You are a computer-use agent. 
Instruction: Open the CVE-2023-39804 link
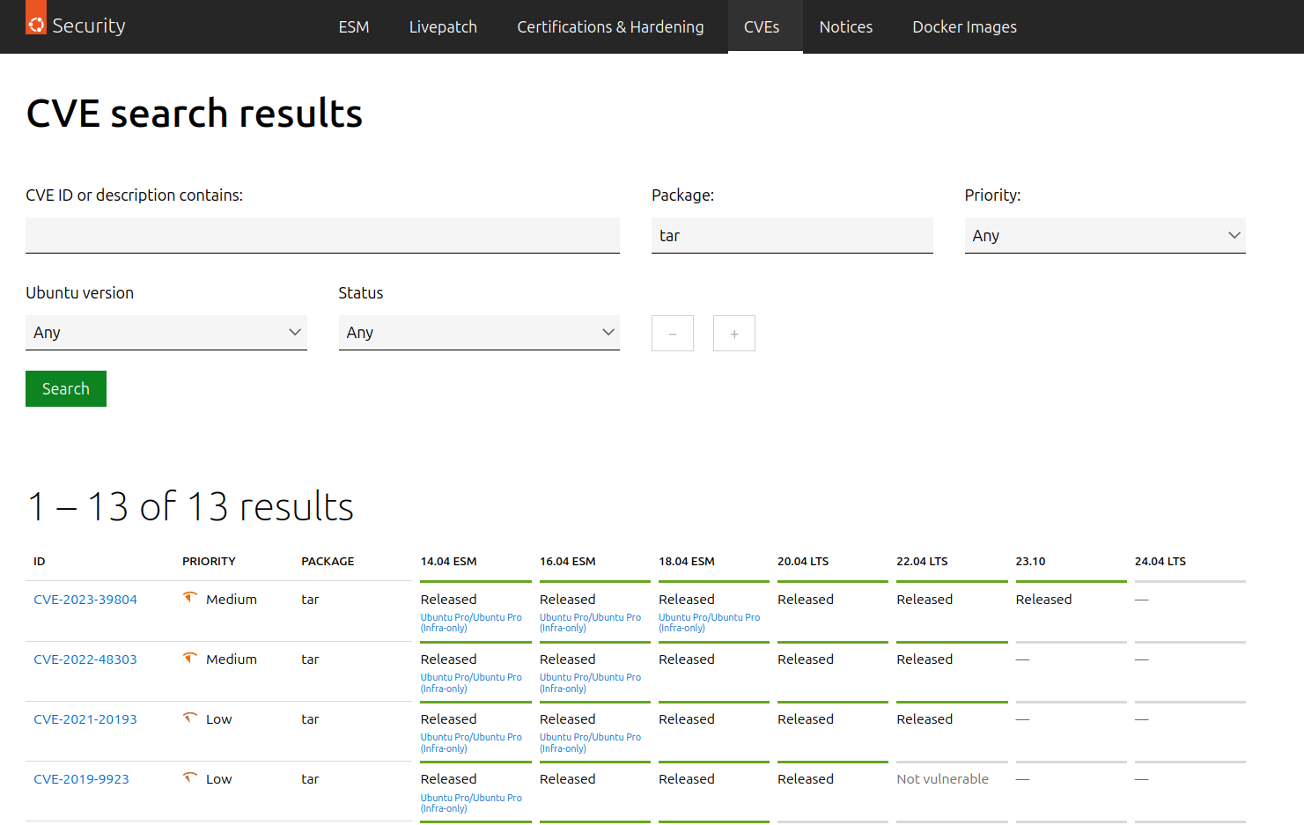[85, 600]
